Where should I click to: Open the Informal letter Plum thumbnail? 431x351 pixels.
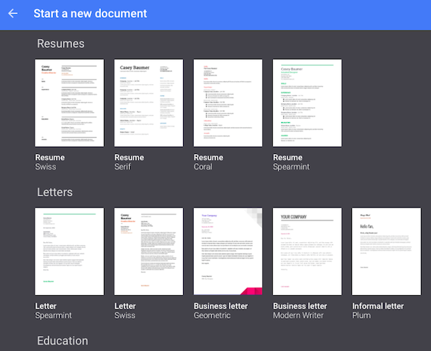pyautogui.click(x=386, y=251)
